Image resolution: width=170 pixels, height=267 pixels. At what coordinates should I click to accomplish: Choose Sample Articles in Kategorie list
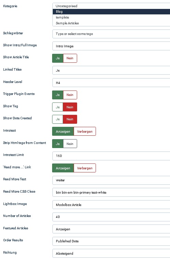111,23
